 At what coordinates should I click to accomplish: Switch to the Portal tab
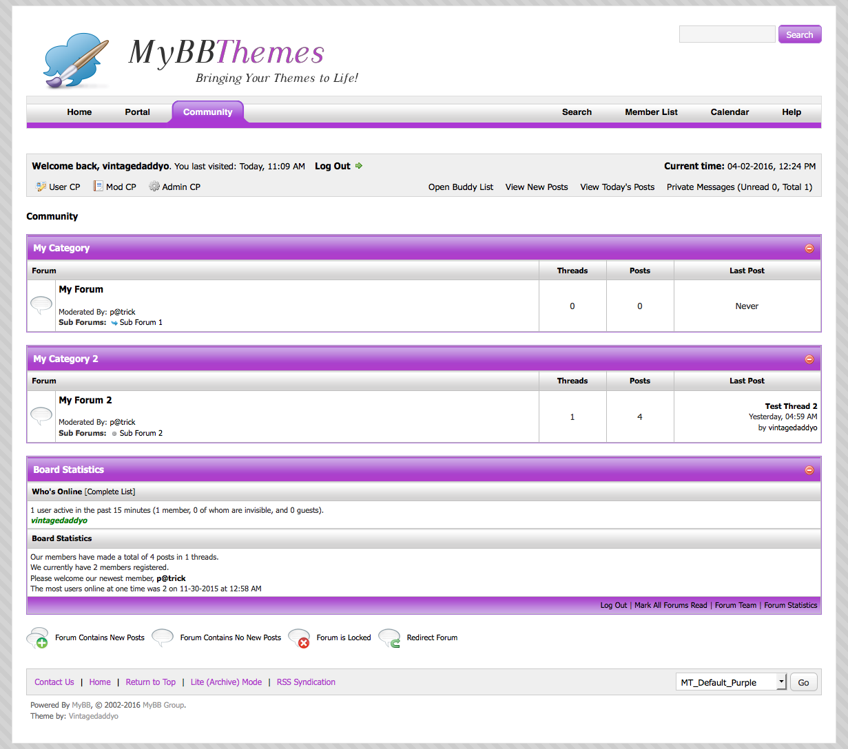tap(137, 112)
